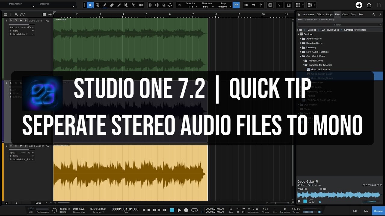385x216 pixels.
Task: Mute track 1 Good Guitar
Action: [11, 21]
